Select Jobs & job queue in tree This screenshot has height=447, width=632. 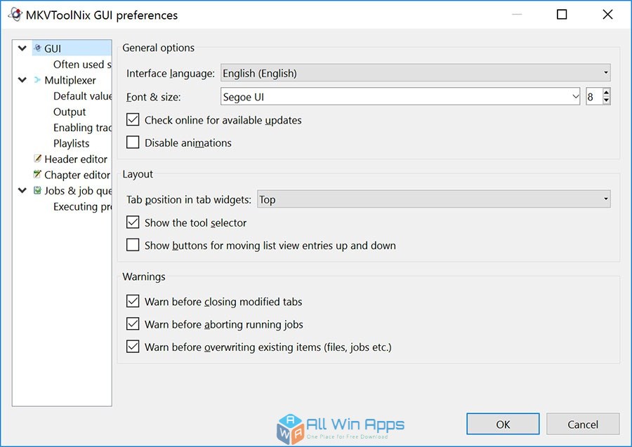click(78, 190)
